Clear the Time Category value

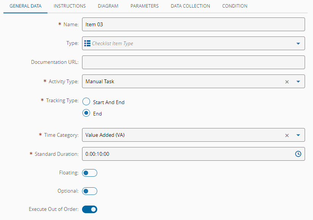287,135
